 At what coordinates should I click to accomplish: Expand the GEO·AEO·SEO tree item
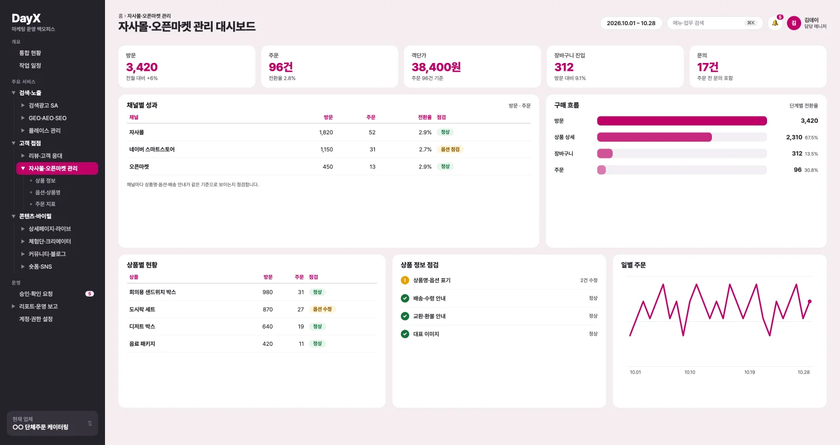coord(23,118)
